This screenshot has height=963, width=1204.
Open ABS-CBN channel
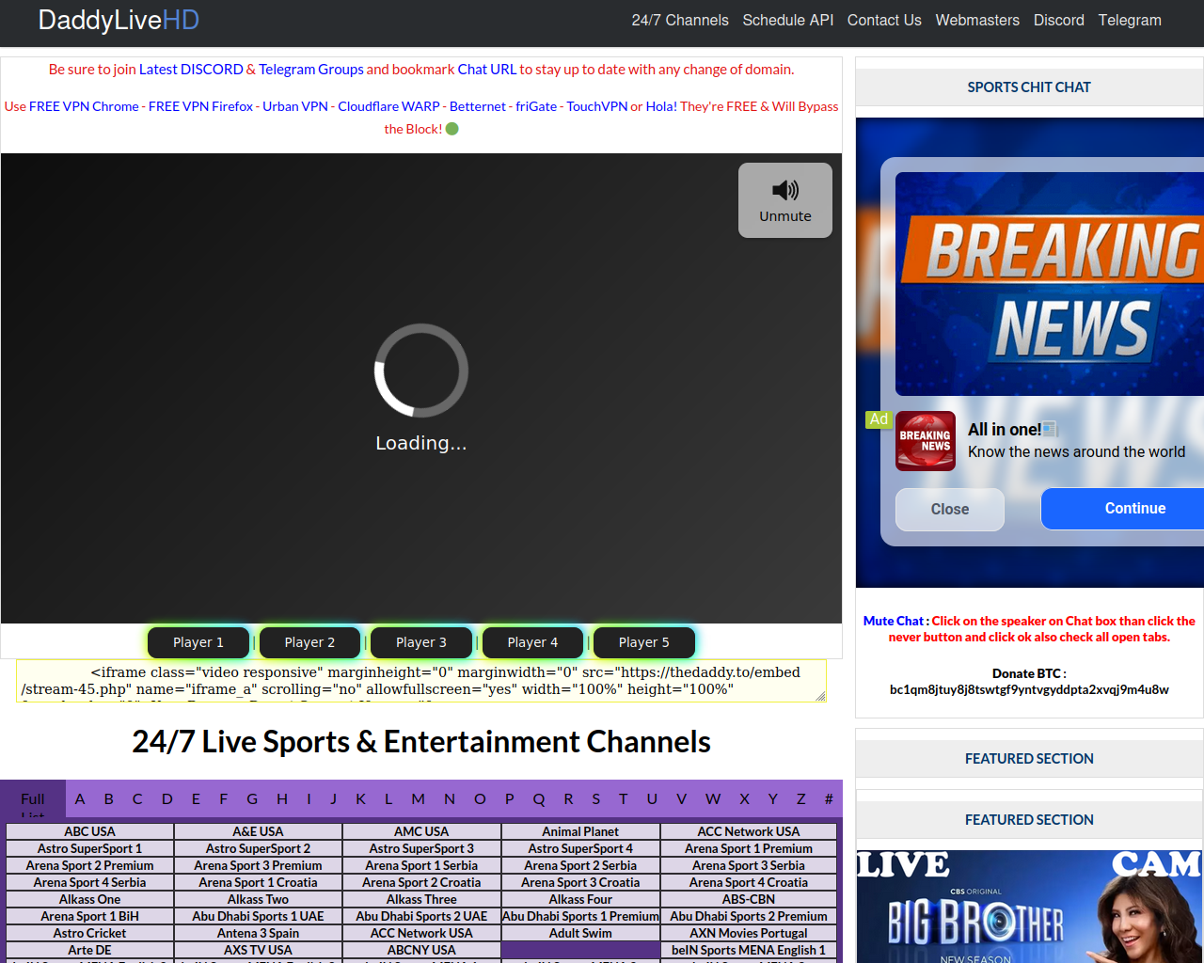749,899
